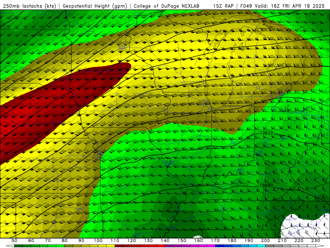Click the '15Z RAP' model run label

pyautogui.click(x=223, y=6)
